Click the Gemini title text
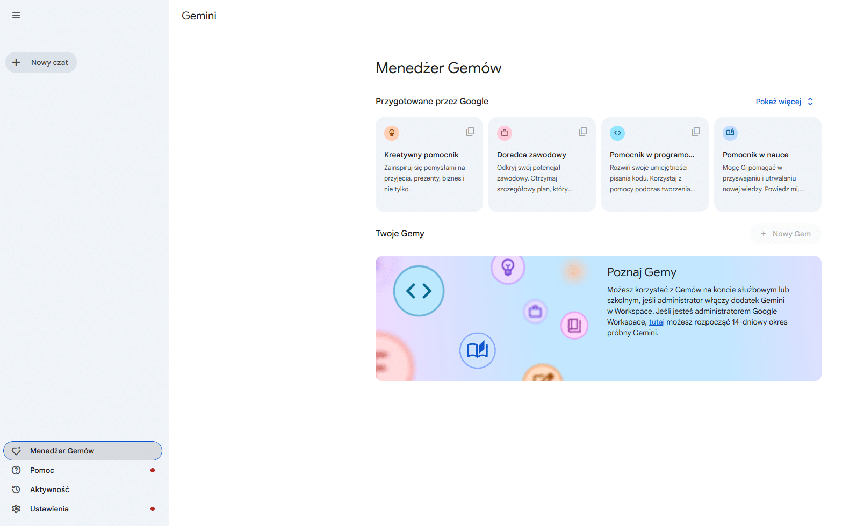 pos(199,16)
